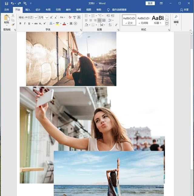This screenshot has height=196, width=194.
Task: Click the Clear Formatting eraser icon
Action: coord(70,17)
